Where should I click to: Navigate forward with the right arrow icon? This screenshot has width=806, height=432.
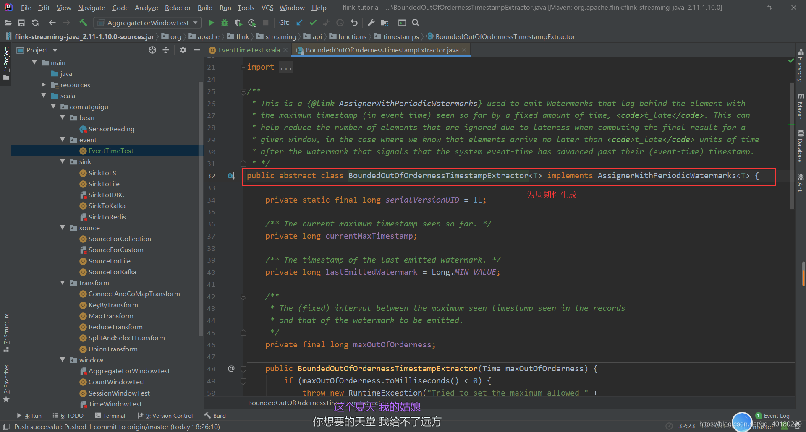[x=66, y=23]
